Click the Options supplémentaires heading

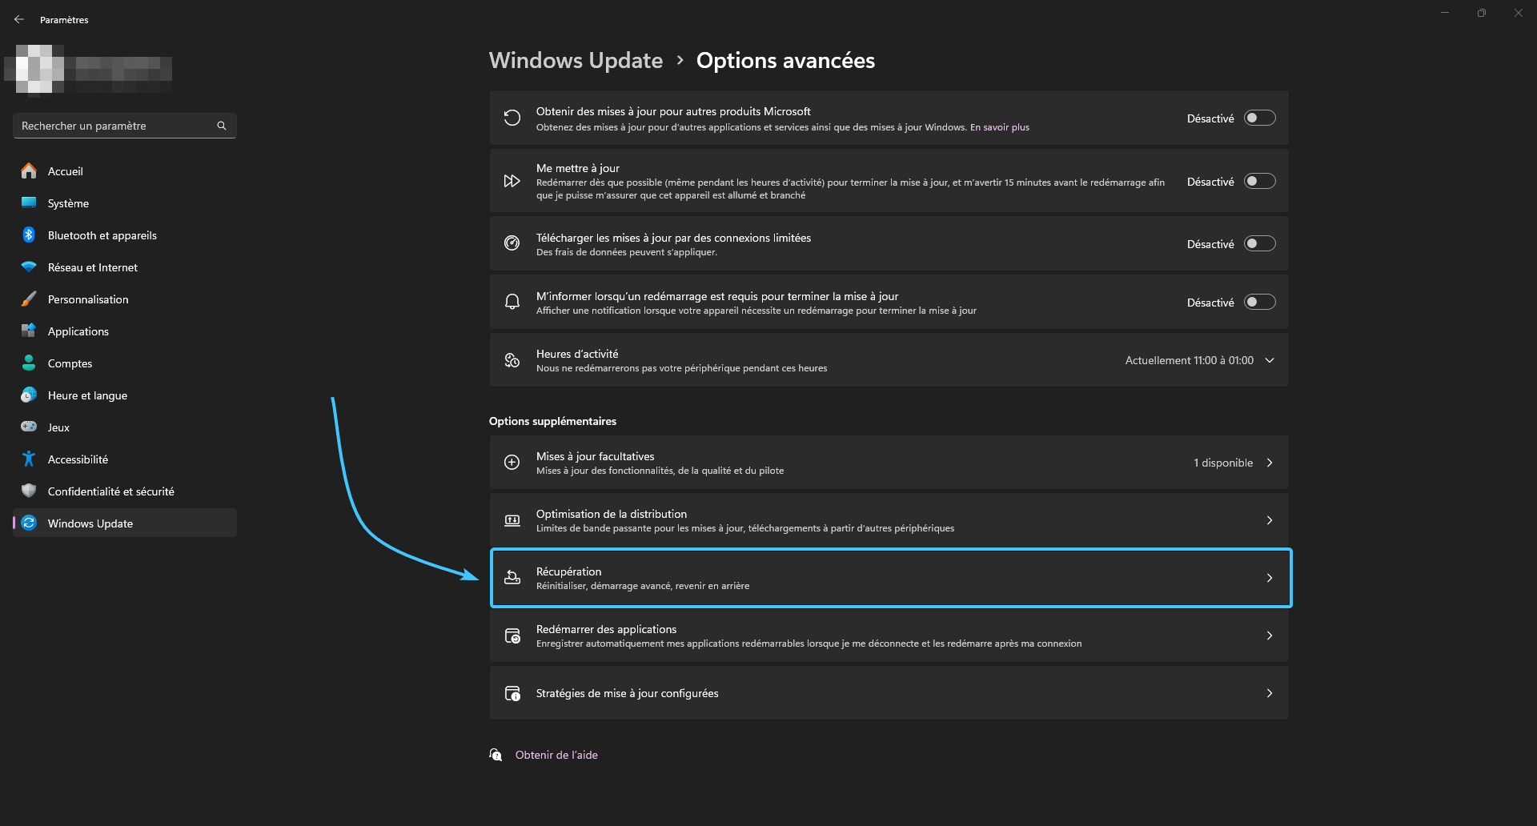(552, 421)
